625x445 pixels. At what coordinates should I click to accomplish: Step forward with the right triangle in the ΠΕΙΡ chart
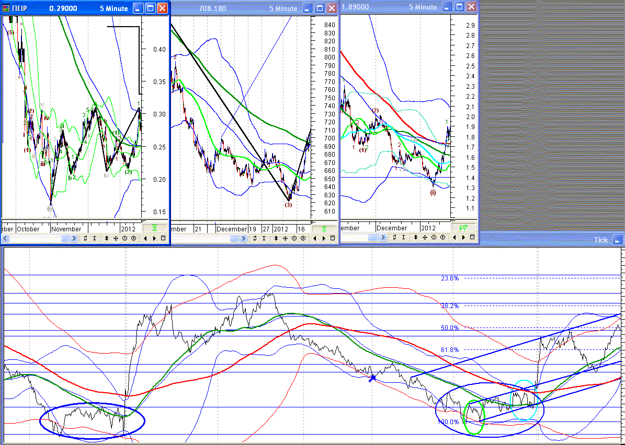coord(154,238)
